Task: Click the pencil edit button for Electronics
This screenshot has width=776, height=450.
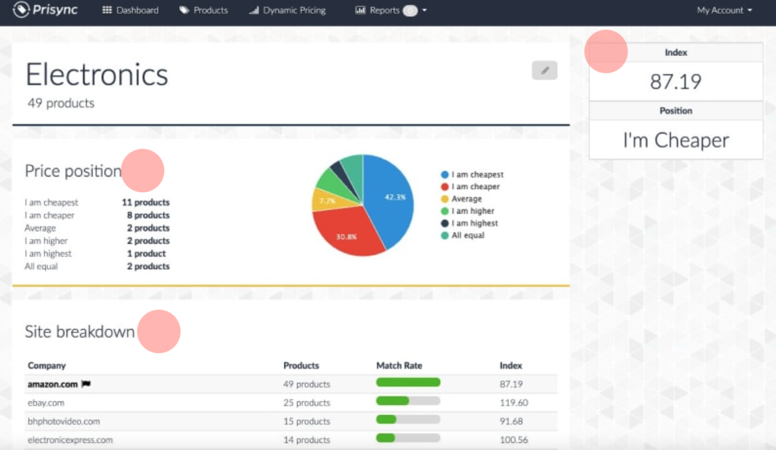Action: point(544,70)
